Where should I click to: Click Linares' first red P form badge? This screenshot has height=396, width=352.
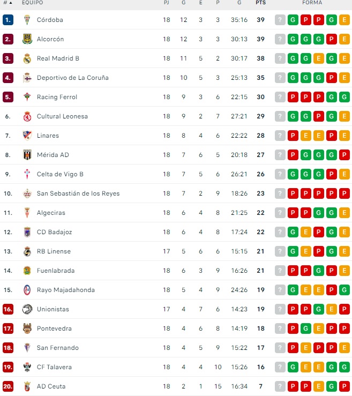pyautogui.click(x=293, y=136)
